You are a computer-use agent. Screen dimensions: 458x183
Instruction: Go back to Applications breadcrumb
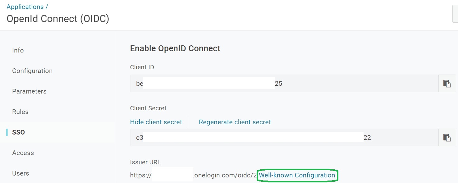25,7
